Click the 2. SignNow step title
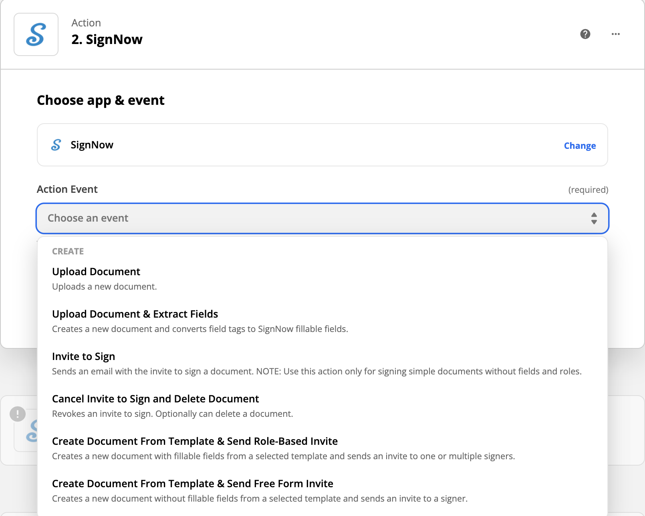Viewport: 645px width, 516px height. coord(107,39)
